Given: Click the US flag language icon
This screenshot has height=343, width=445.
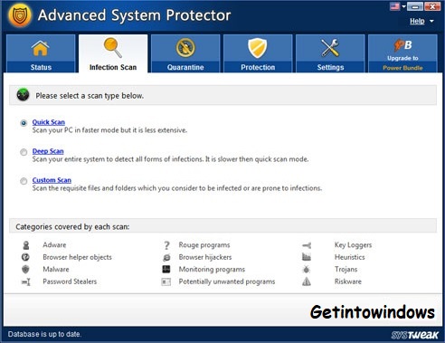Looking at the screenshot, I should [x=394, y=6].
